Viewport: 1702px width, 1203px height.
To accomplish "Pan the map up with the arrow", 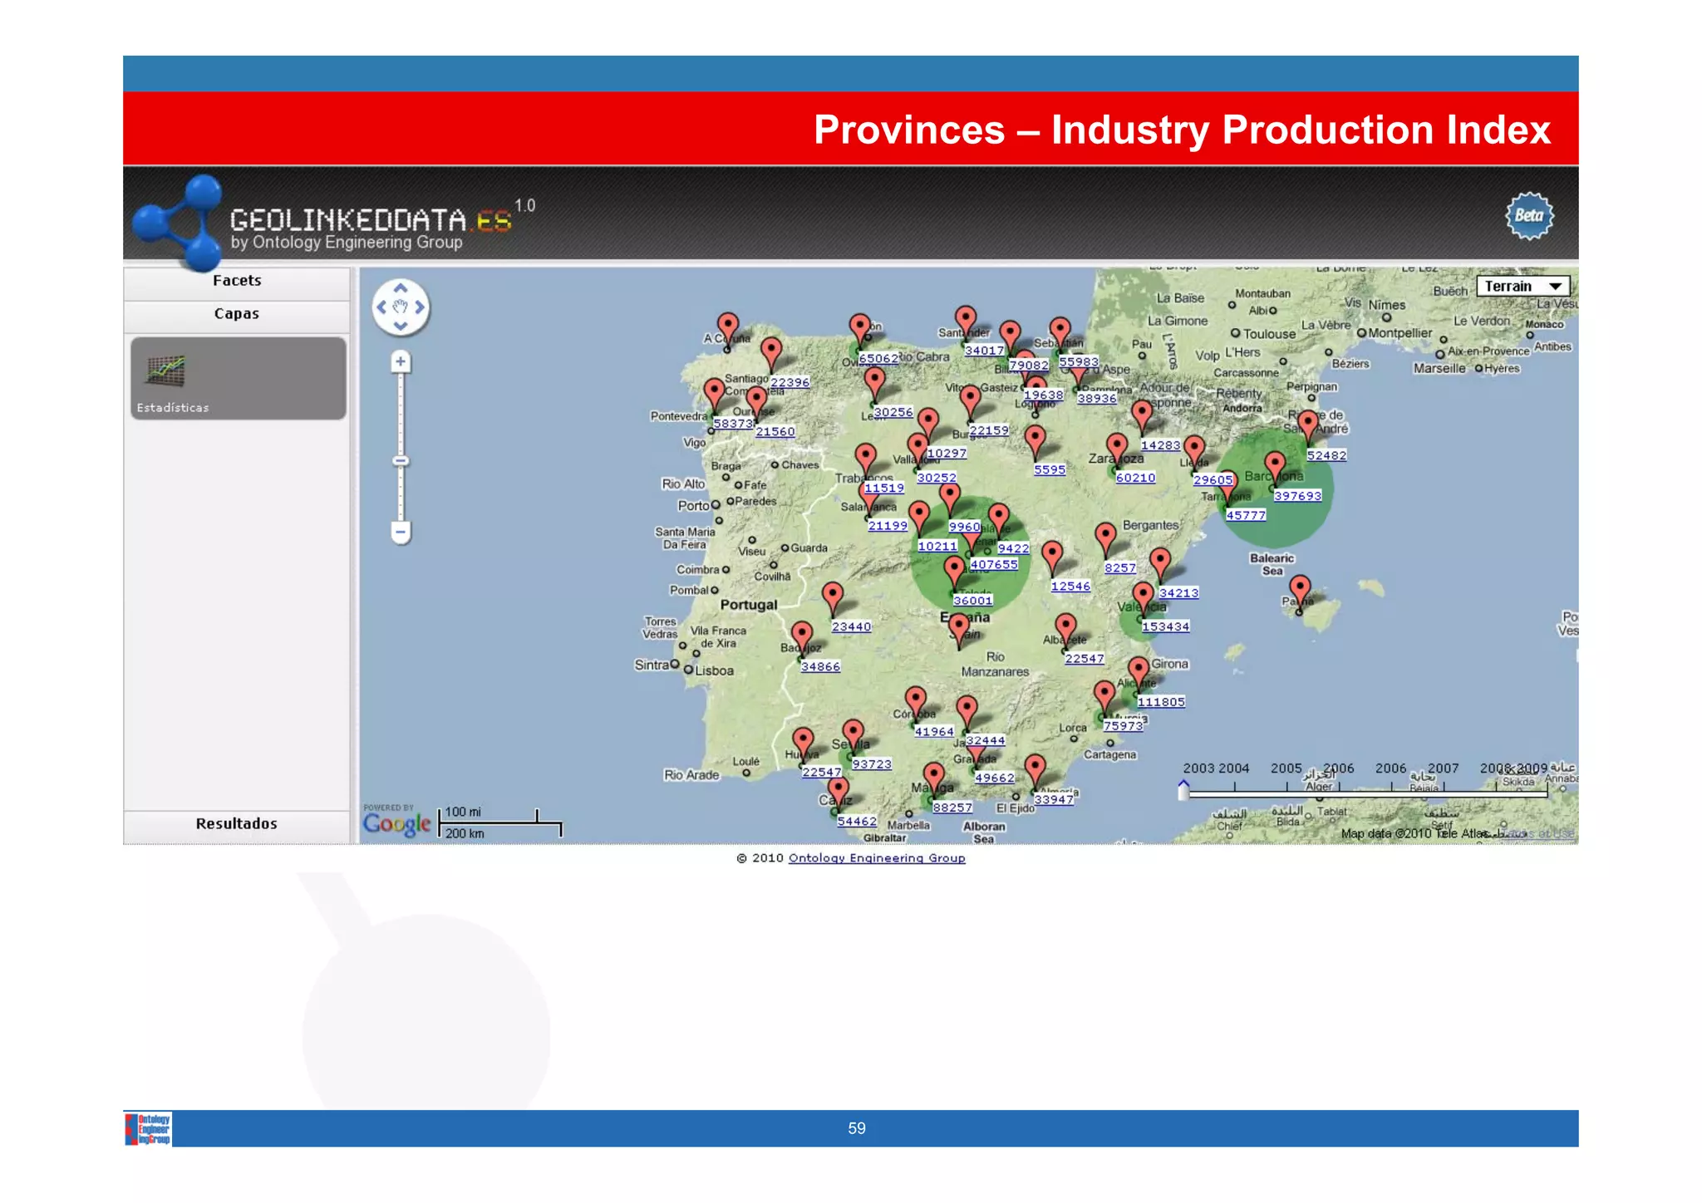I will click(x=401, y=287).
